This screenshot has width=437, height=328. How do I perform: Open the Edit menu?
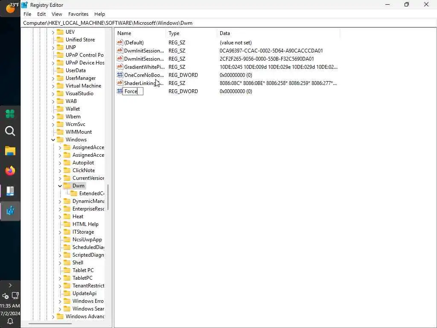tap(41, 14)
